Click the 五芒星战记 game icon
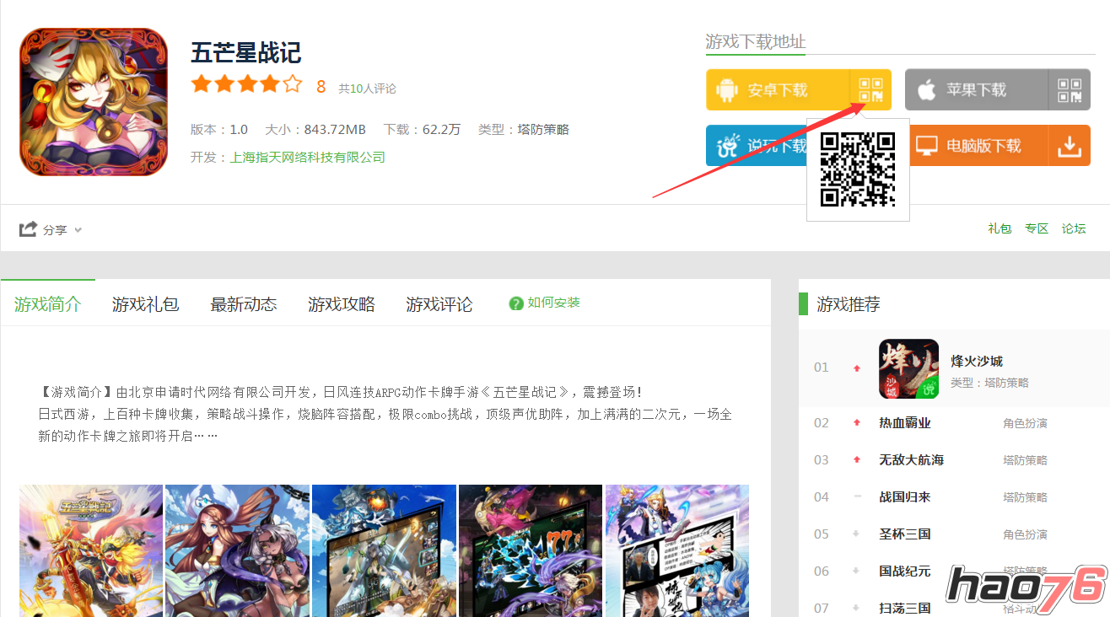This screenshot has height=617, width=1110. pyautogui.click(x=94, y=102)
